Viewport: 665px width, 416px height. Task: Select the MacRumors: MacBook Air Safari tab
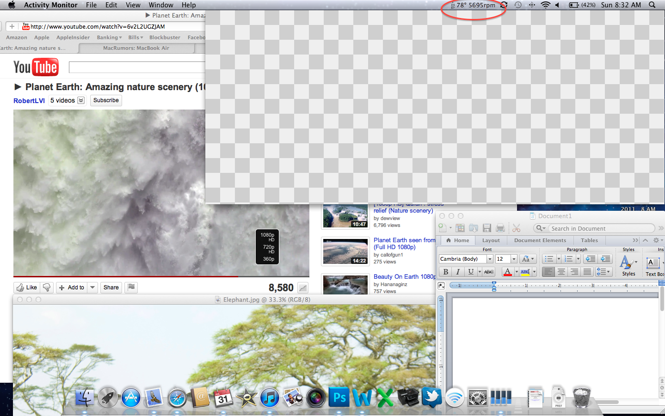coord(136,48)
